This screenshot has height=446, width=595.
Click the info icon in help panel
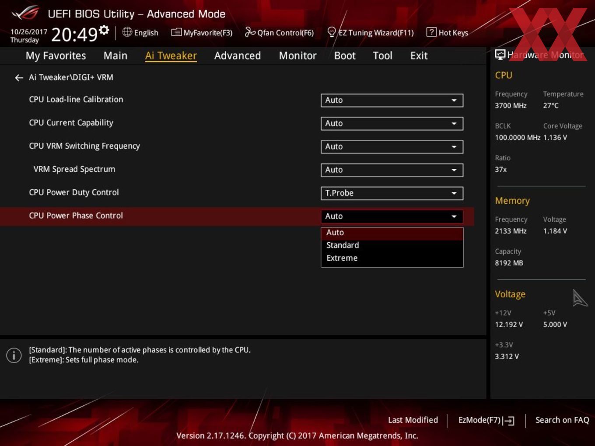[x=14, y=355]
